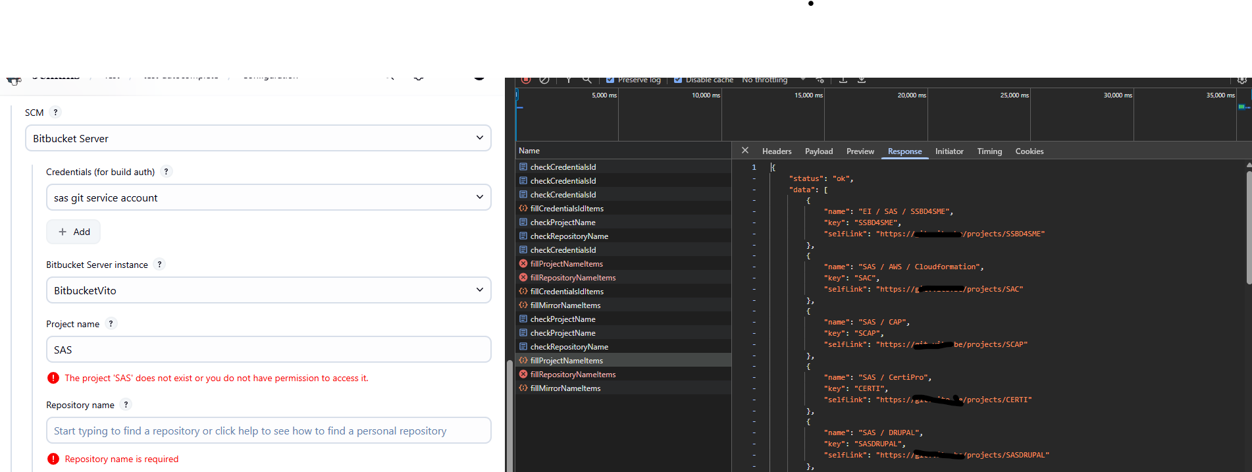Click the "status": "ok" line in response

pos(821,178)
